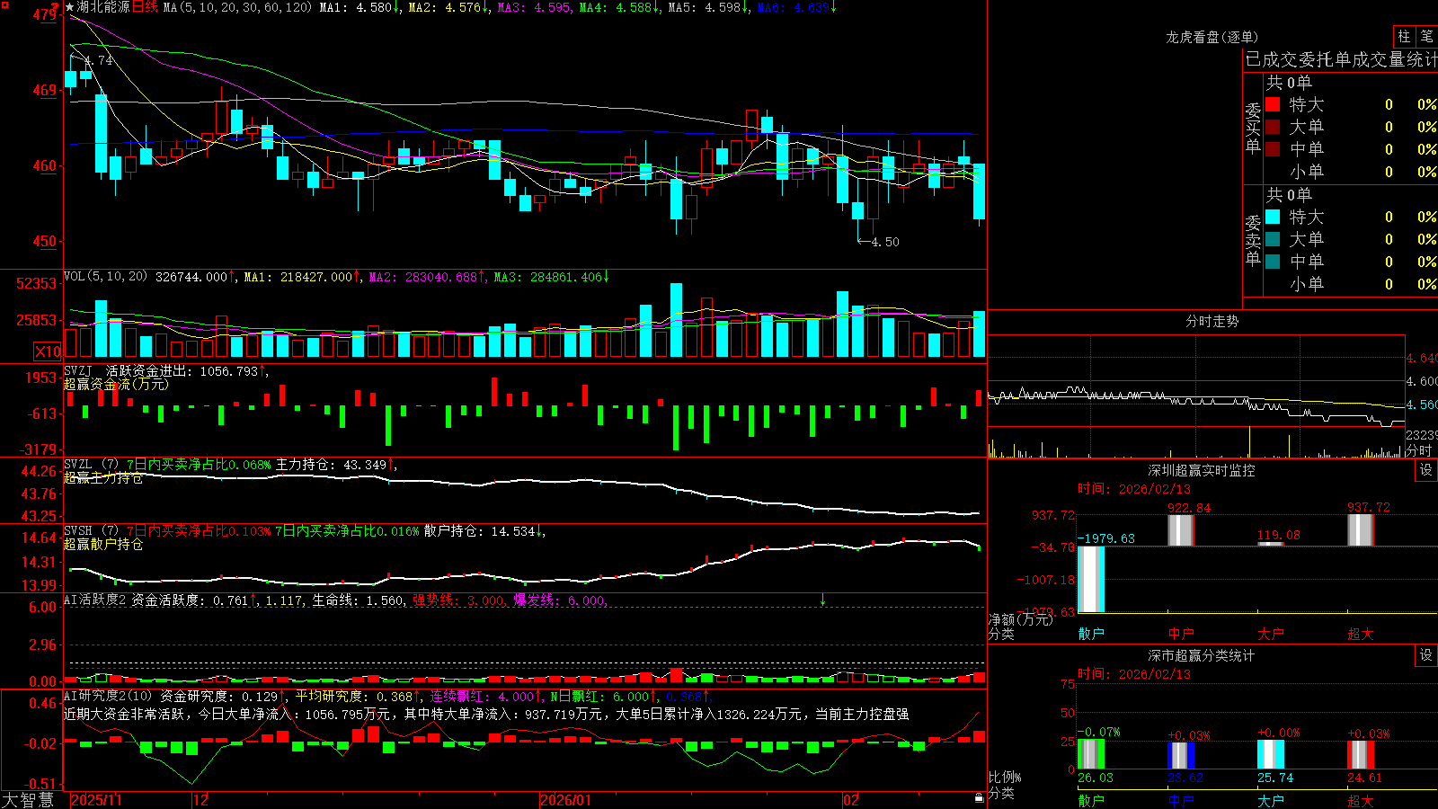
Task: Click red 特大 swatch in 委买单 section
Action: (x=1273, y=104)
